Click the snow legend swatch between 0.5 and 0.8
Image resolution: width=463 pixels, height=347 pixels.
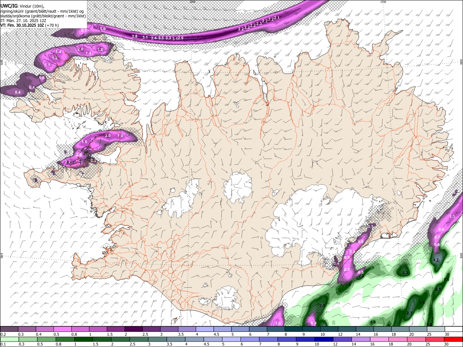(x=63, y=329)
